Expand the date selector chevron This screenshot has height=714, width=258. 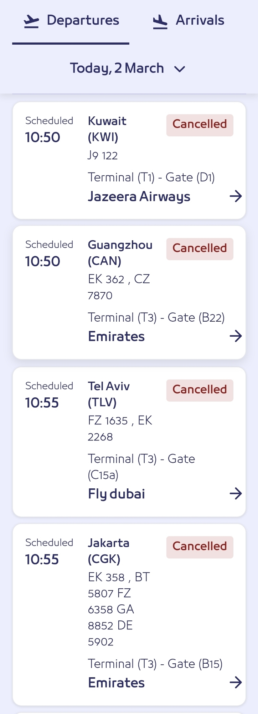click(x=180, y=69)
